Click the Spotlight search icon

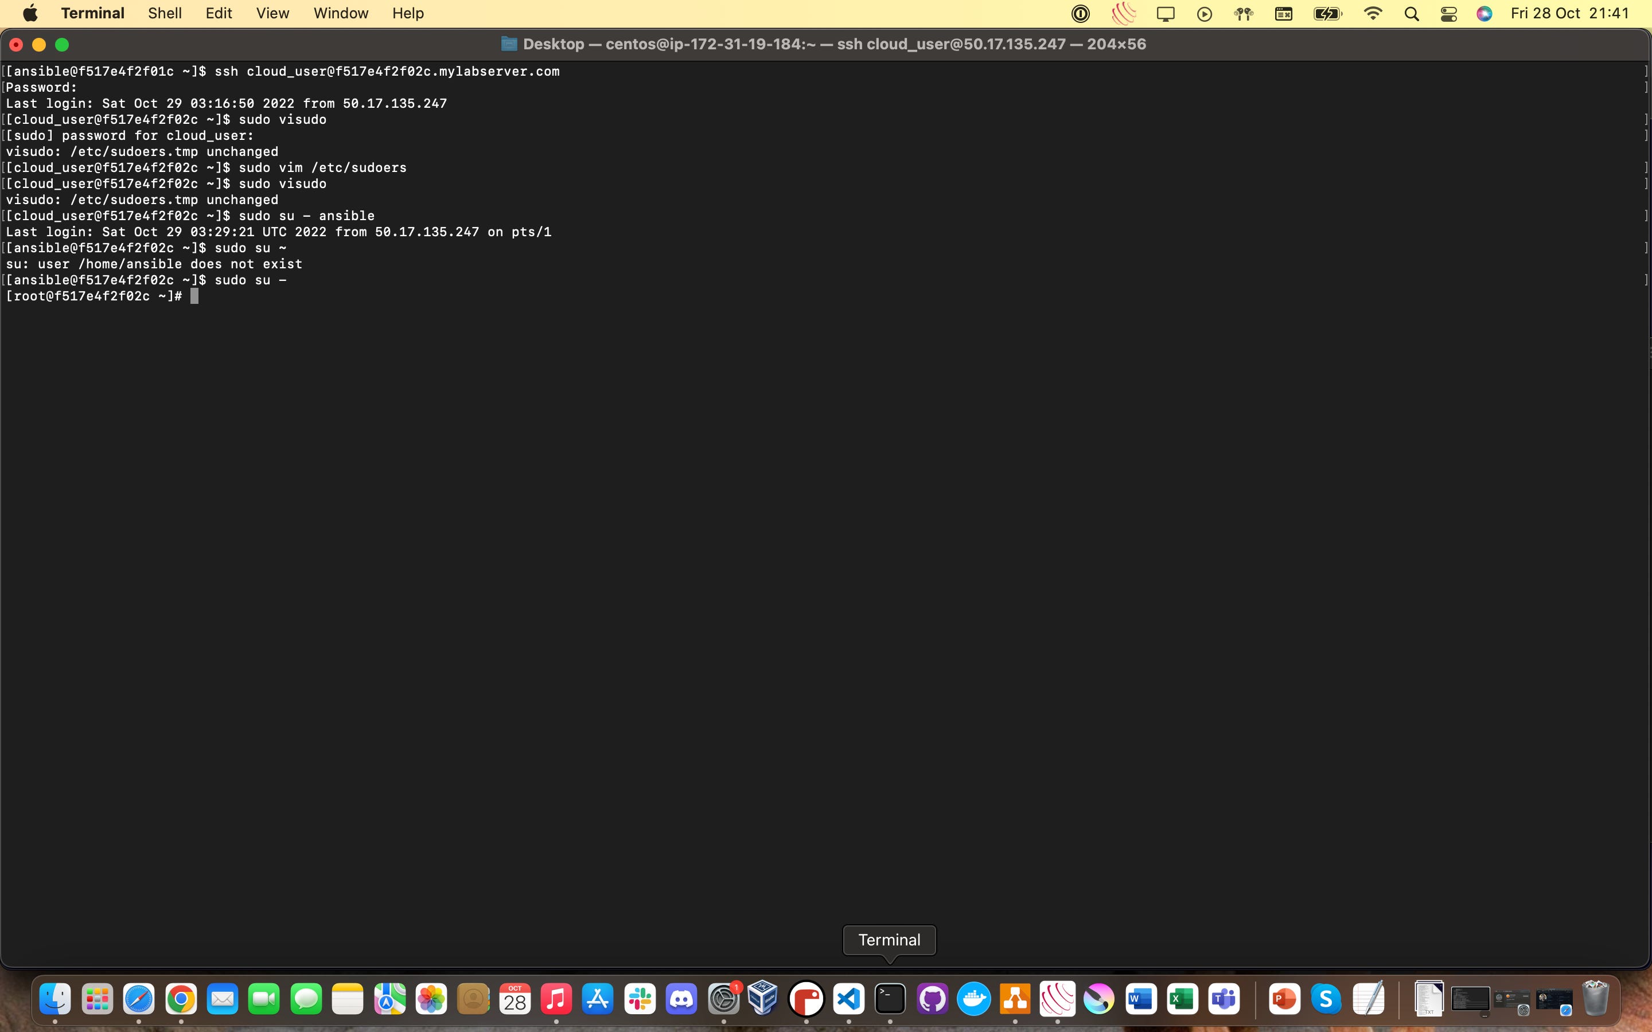click(1412, 14)
